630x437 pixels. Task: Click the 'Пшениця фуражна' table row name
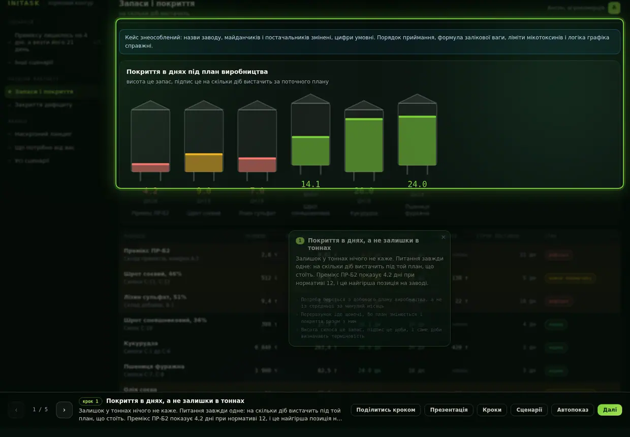154,366
